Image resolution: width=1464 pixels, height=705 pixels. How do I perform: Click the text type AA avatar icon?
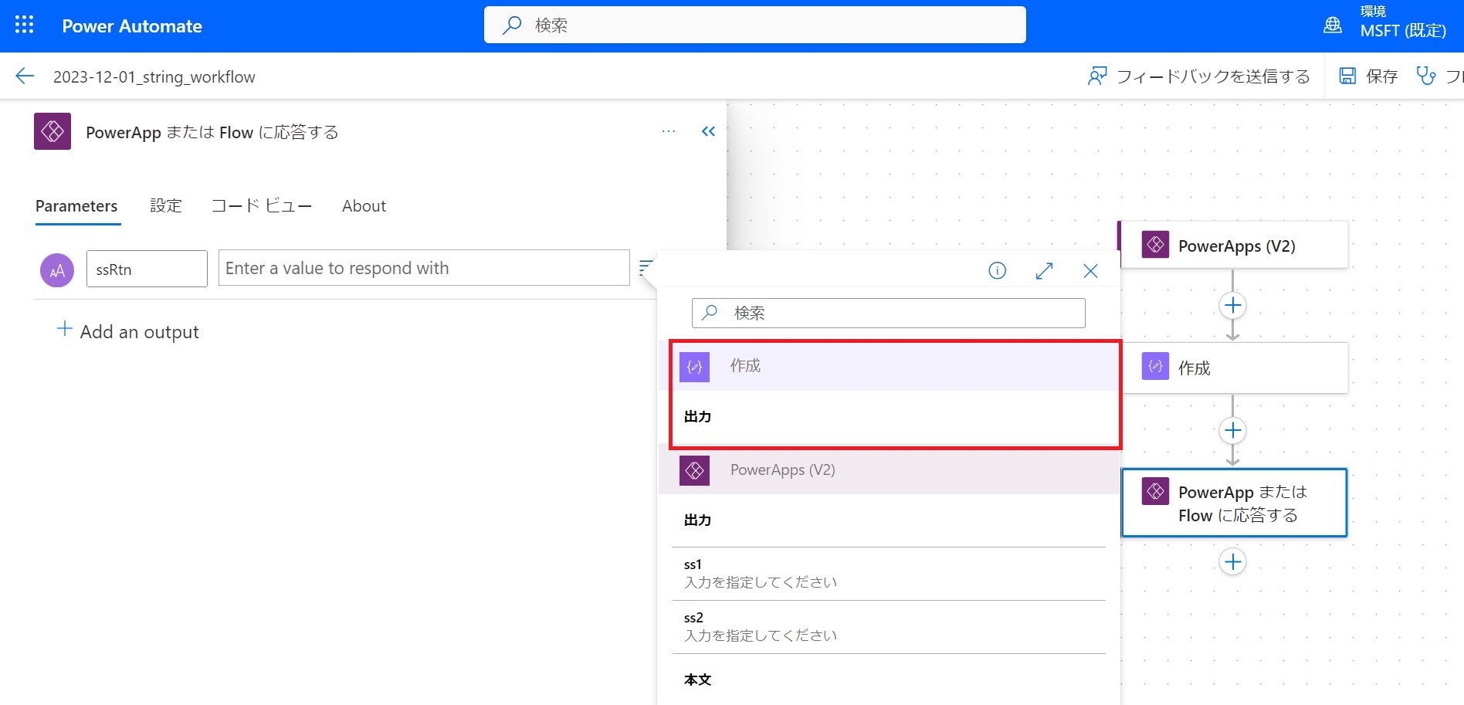click(57, 270)
